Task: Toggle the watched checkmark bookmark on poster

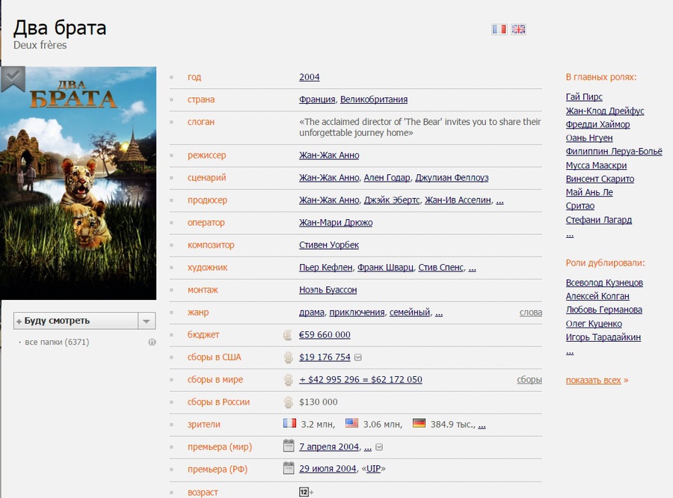Action: coord(13,79)
